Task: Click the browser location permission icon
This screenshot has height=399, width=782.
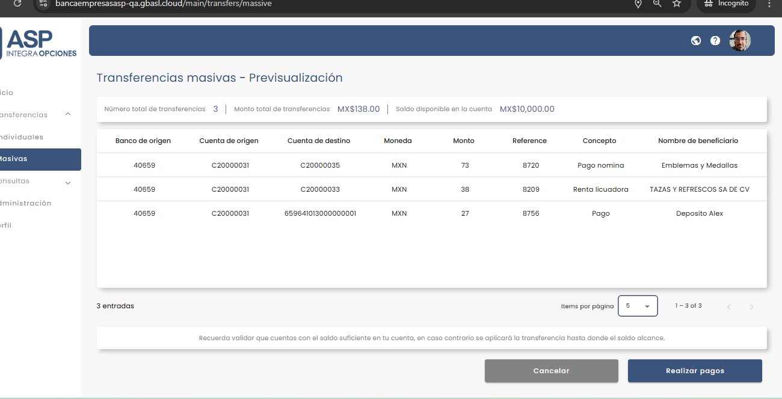Action: pos(638,4)
